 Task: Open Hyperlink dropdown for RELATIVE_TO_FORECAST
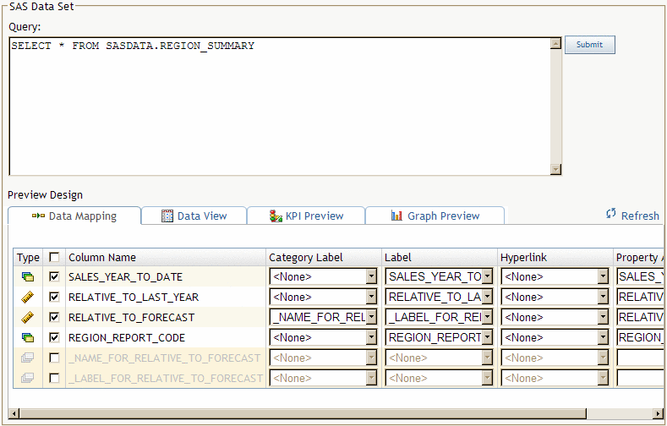pos(603,317)
